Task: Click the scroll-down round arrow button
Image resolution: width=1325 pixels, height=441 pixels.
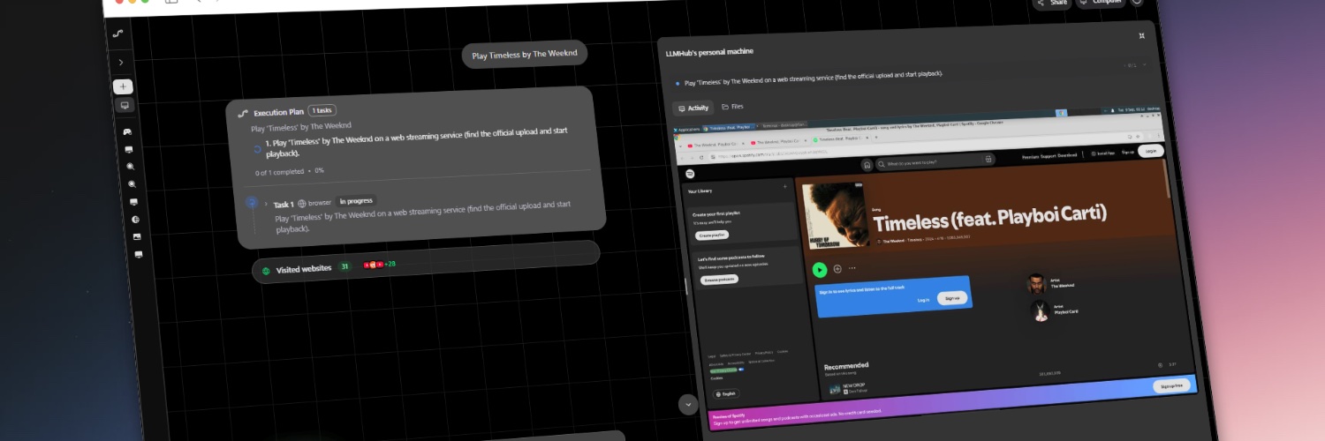Action: coord(688,404)
